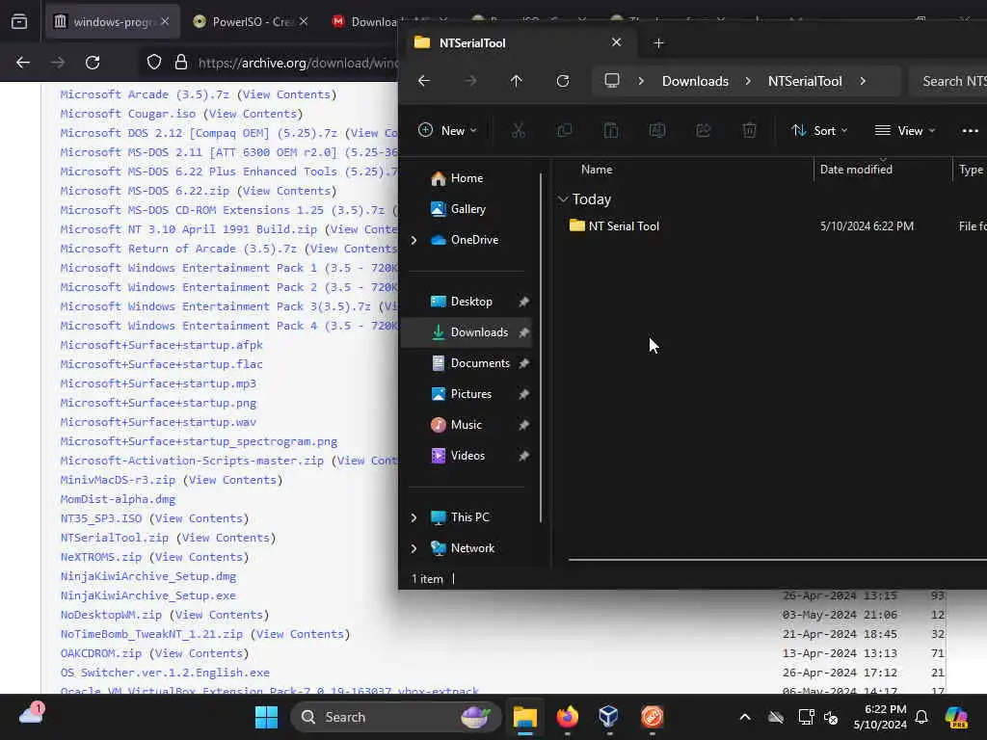Go back in File Explorer
This screenshot has height=740, width=987.
[424, 81]
